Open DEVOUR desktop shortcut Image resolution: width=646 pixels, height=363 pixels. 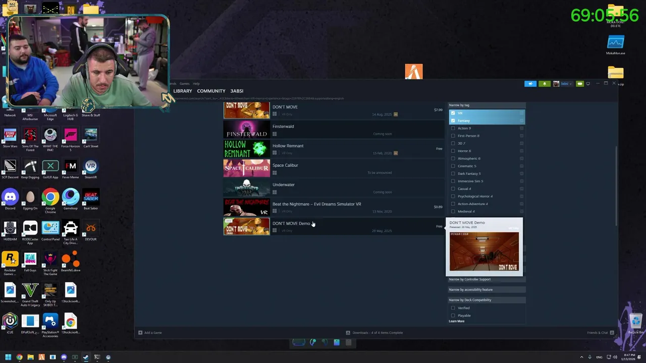point(91,230)
